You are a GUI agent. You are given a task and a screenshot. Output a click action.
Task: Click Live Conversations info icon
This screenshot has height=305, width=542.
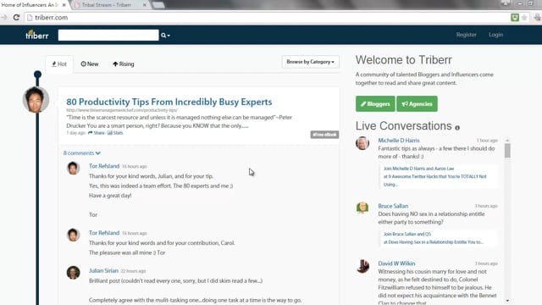click(x=457, y=128)
